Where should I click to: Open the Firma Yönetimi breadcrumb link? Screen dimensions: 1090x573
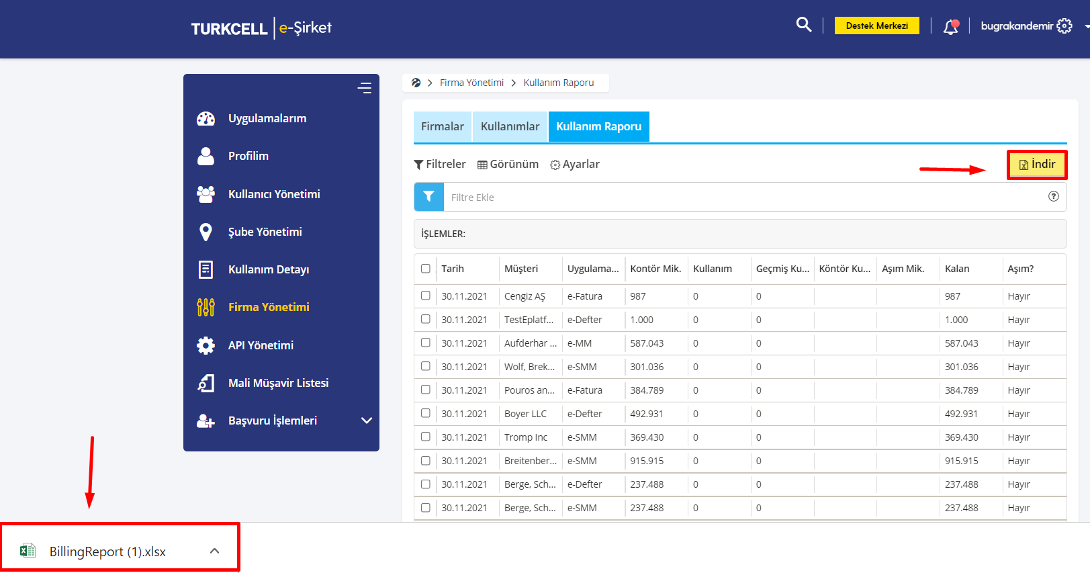coord(471,83)
